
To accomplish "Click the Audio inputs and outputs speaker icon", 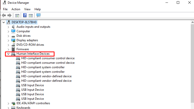I will point(13,27).
